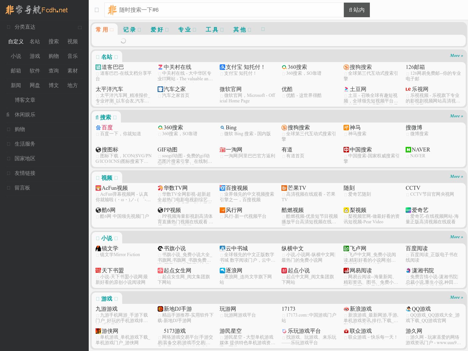Expand the 分类直达 sidebar section
Image resolution: width=468 pixels, height=351 pixels.
coord(44,27)
